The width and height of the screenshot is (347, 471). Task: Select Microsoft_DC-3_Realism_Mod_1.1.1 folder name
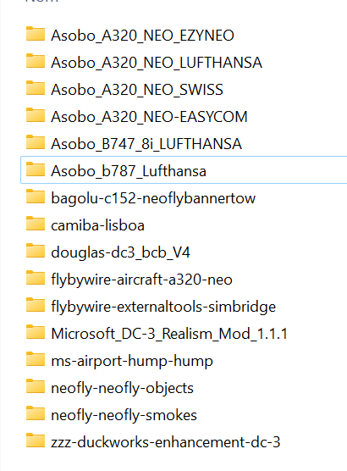(169, 334)
